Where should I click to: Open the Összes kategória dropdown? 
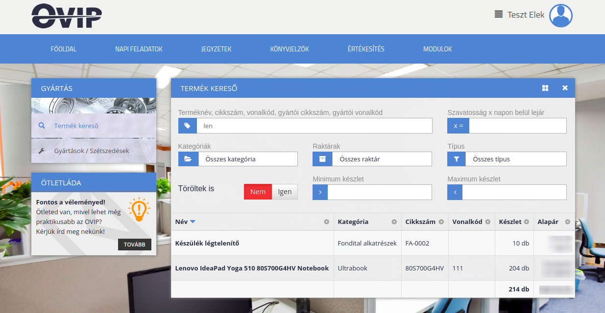click(x=248, y=159)
